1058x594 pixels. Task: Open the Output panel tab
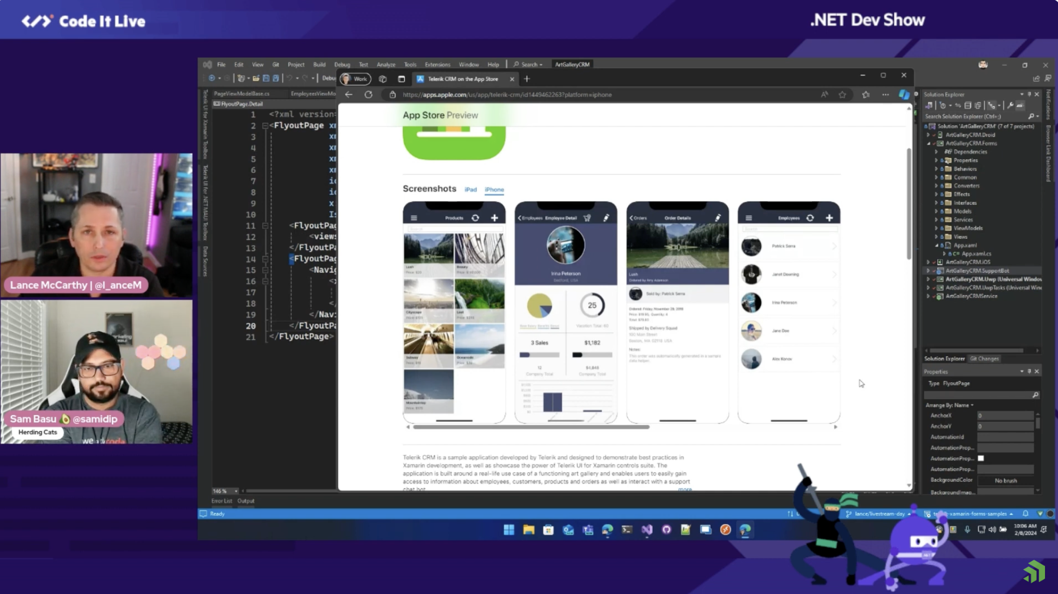[x=246, y=501]
